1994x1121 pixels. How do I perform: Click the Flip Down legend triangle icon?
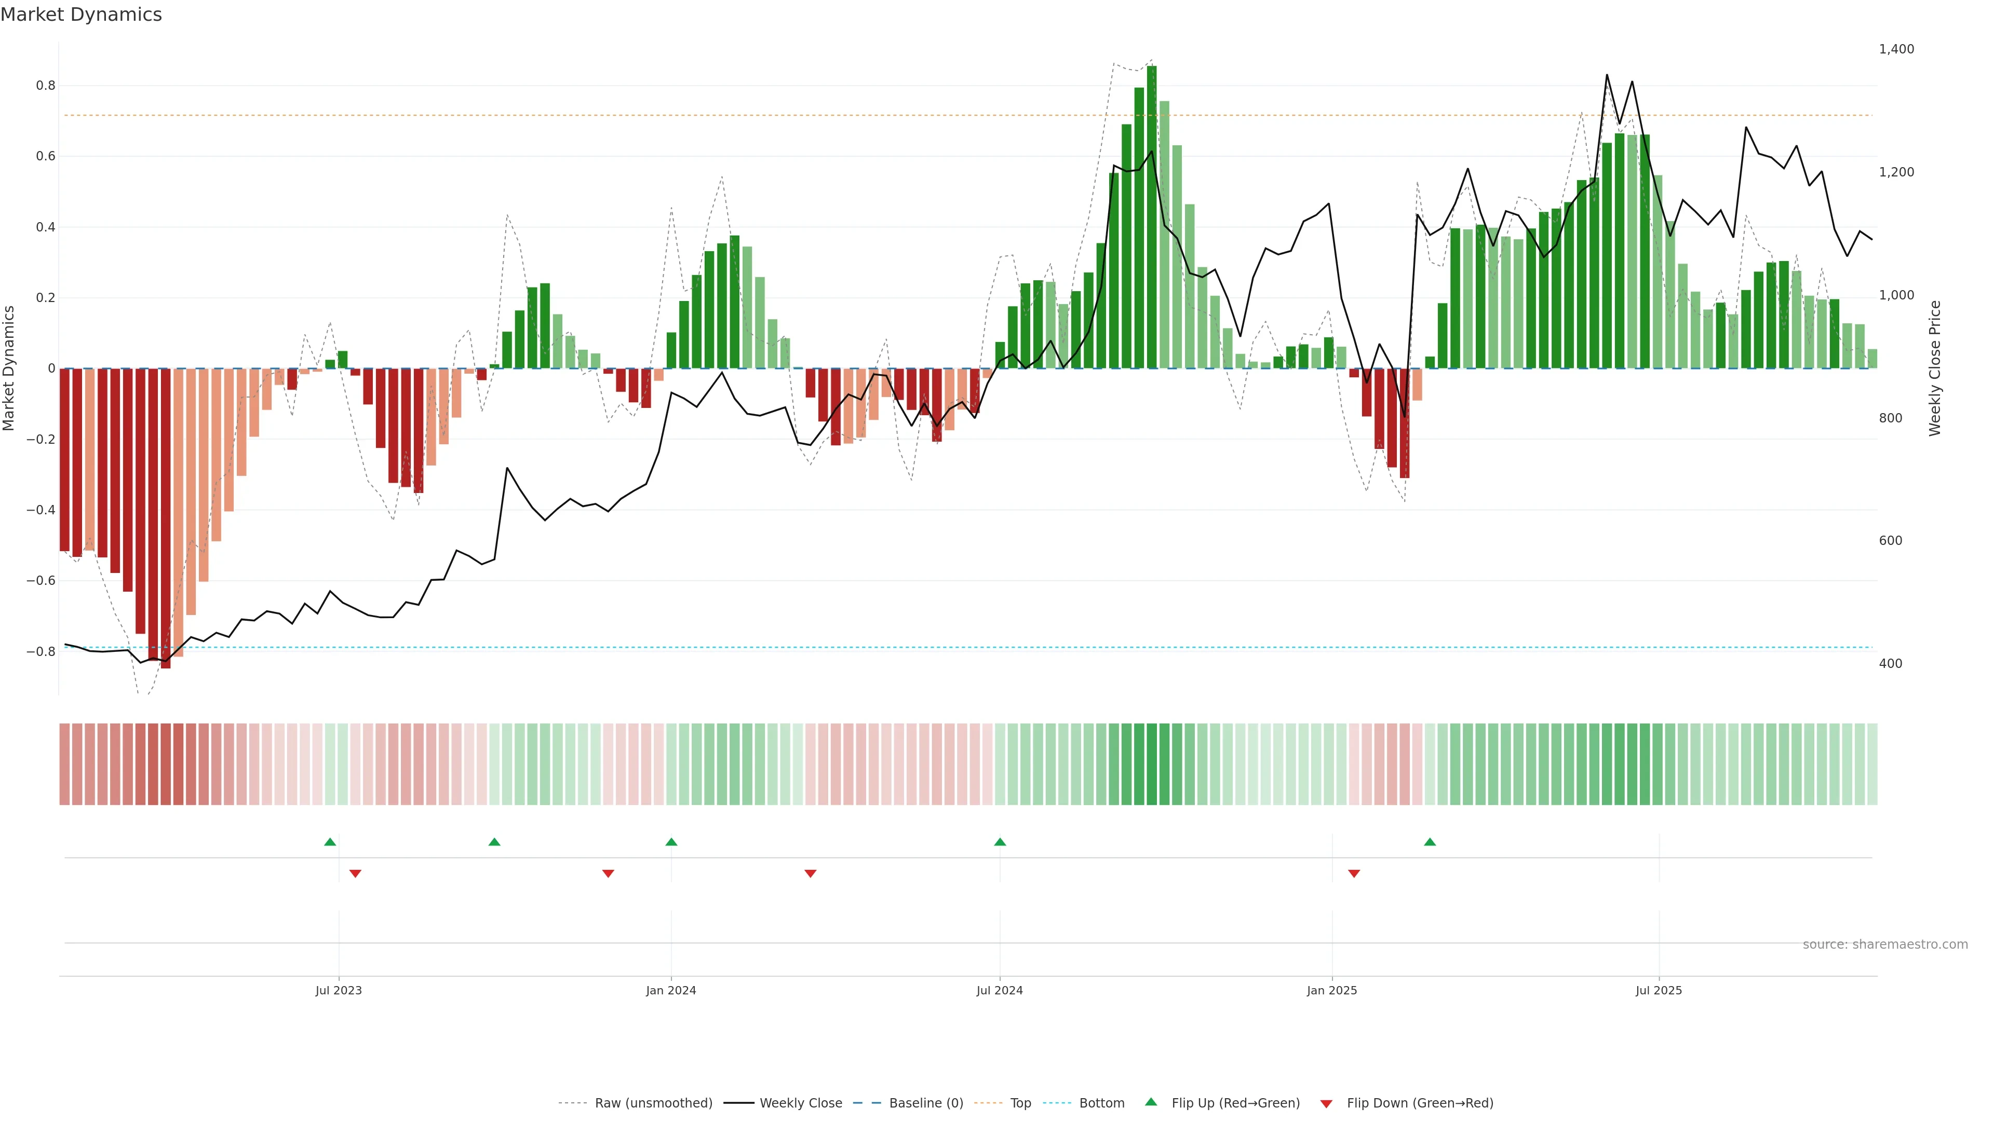point(1326,1103)
